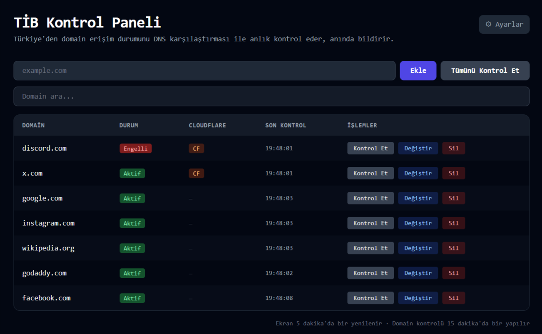Click the Aktif badge for godaddy.com
Viewport: 542px width, 334px height.
pyautogui.click(x=132, y=273)
